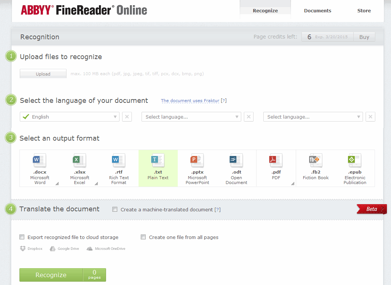Clear the English language selection
Viewport: 391px width, 285px height.
pos(127,117)
